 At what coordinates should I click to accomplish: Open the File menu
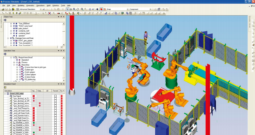click(x=4, y=6)
